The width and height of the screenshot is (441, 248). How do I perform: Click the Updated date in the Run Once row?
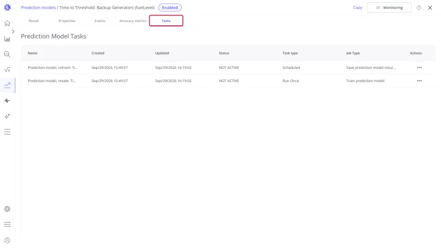173,80
